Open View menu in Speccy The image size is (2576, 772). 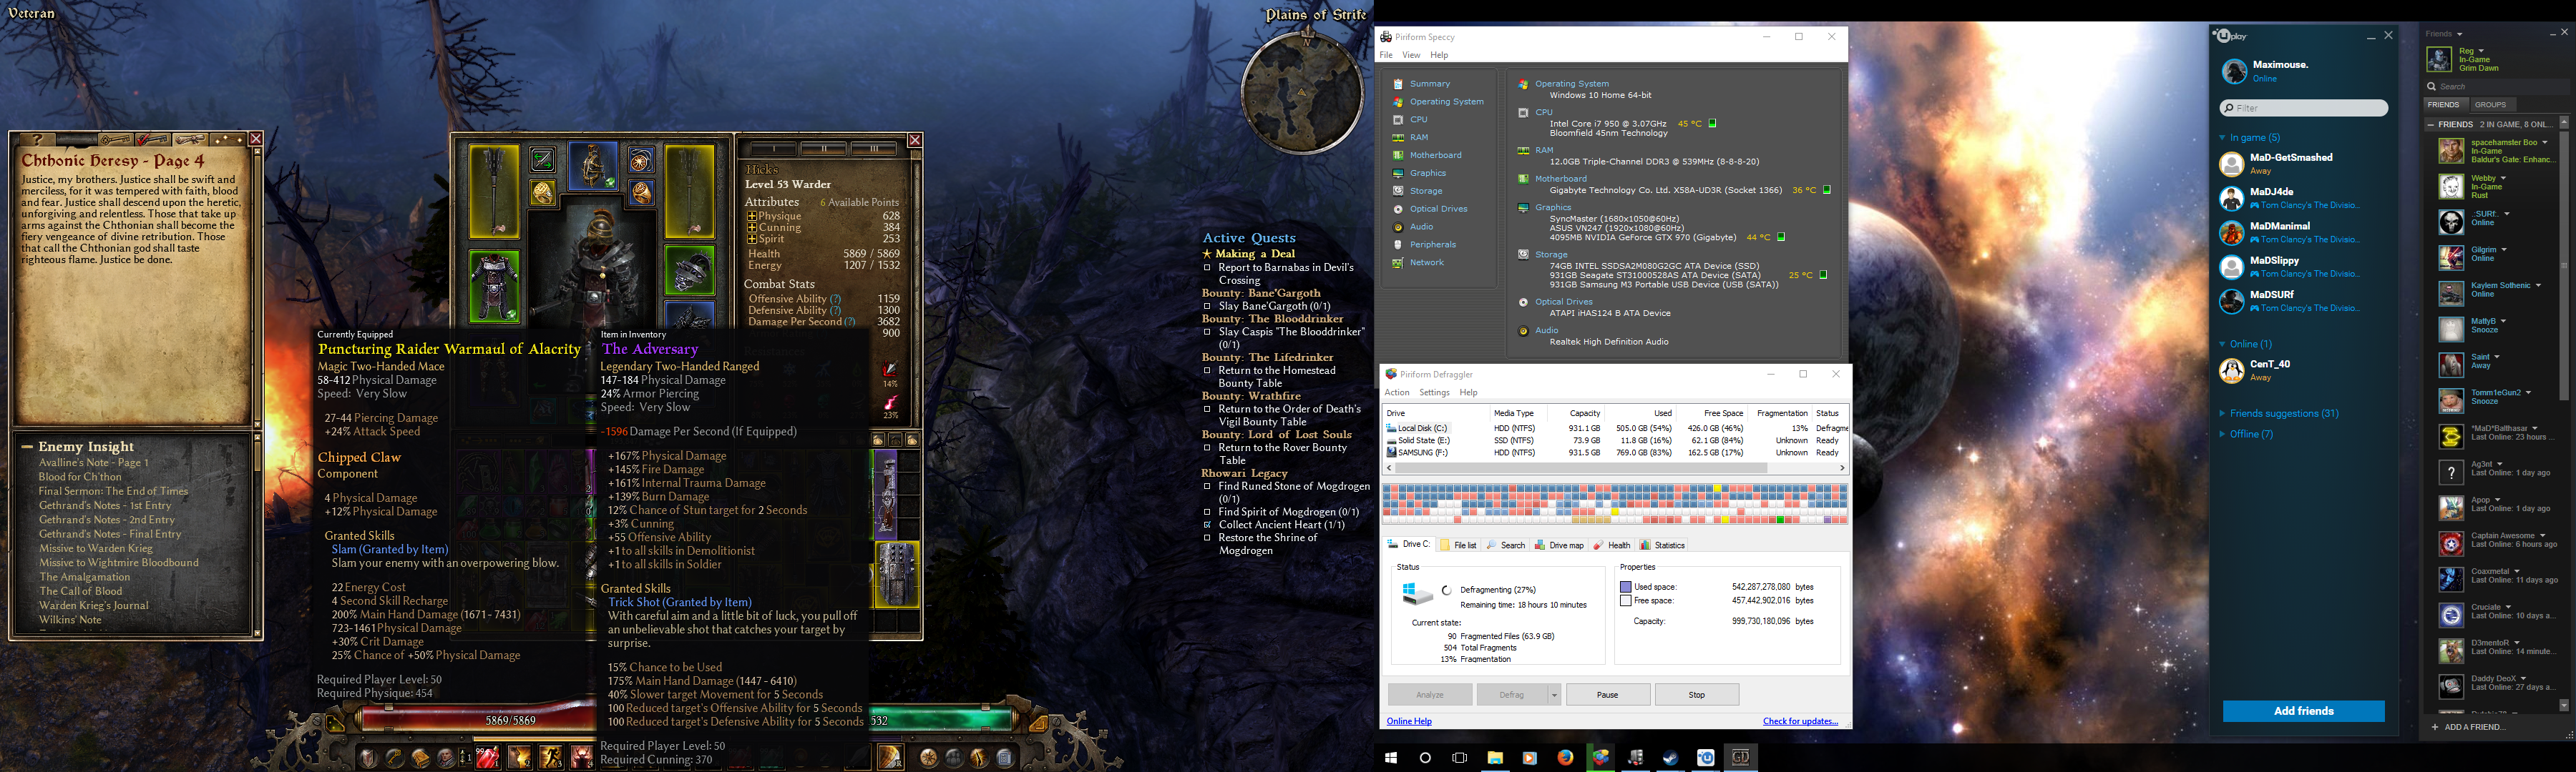click(x=1411, y=55)
